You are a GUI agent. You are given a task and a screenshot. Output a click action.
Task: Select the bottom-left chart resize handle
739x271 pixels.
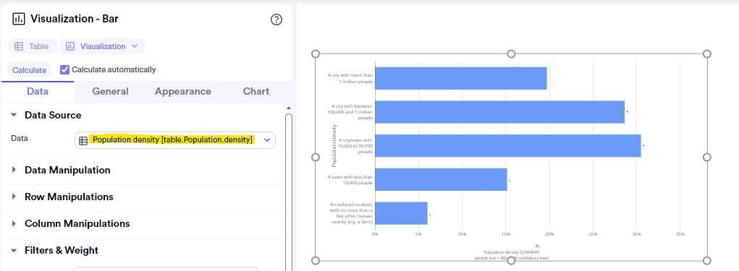pyautogui.click(x=316, y=261)
